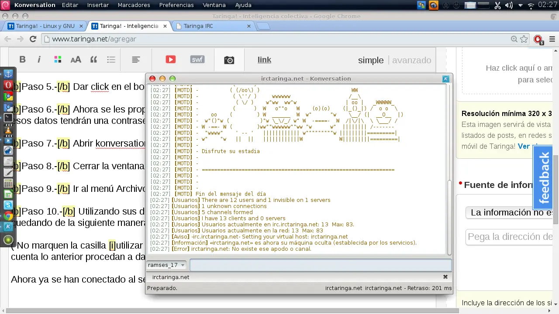Image resolution: width=559 pixels, height=314 pixels.
Task: Switch editor to 'avanzado' mode
Action: (411, 60)
